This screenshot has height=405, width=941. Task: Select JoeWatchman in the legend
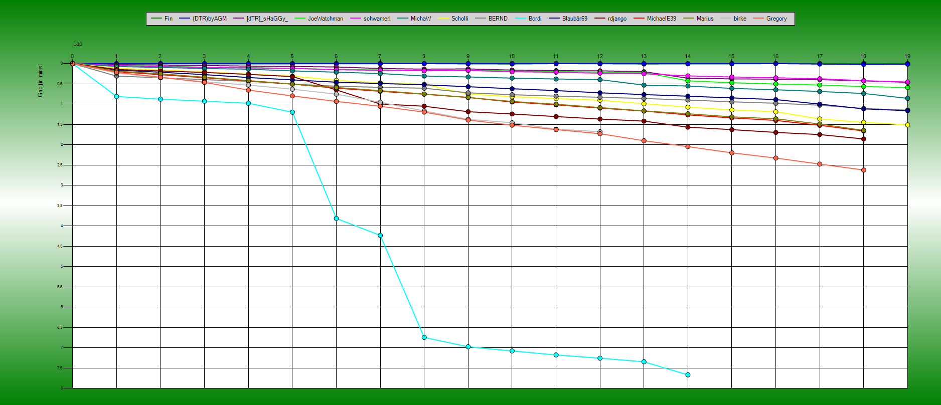coord(319,19)
